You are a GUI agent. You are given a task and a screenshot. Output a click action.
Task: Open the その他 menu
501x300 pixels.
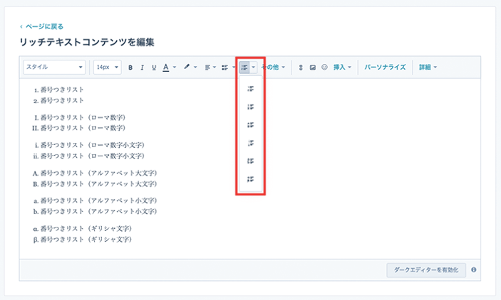click(x=273, y=68)
